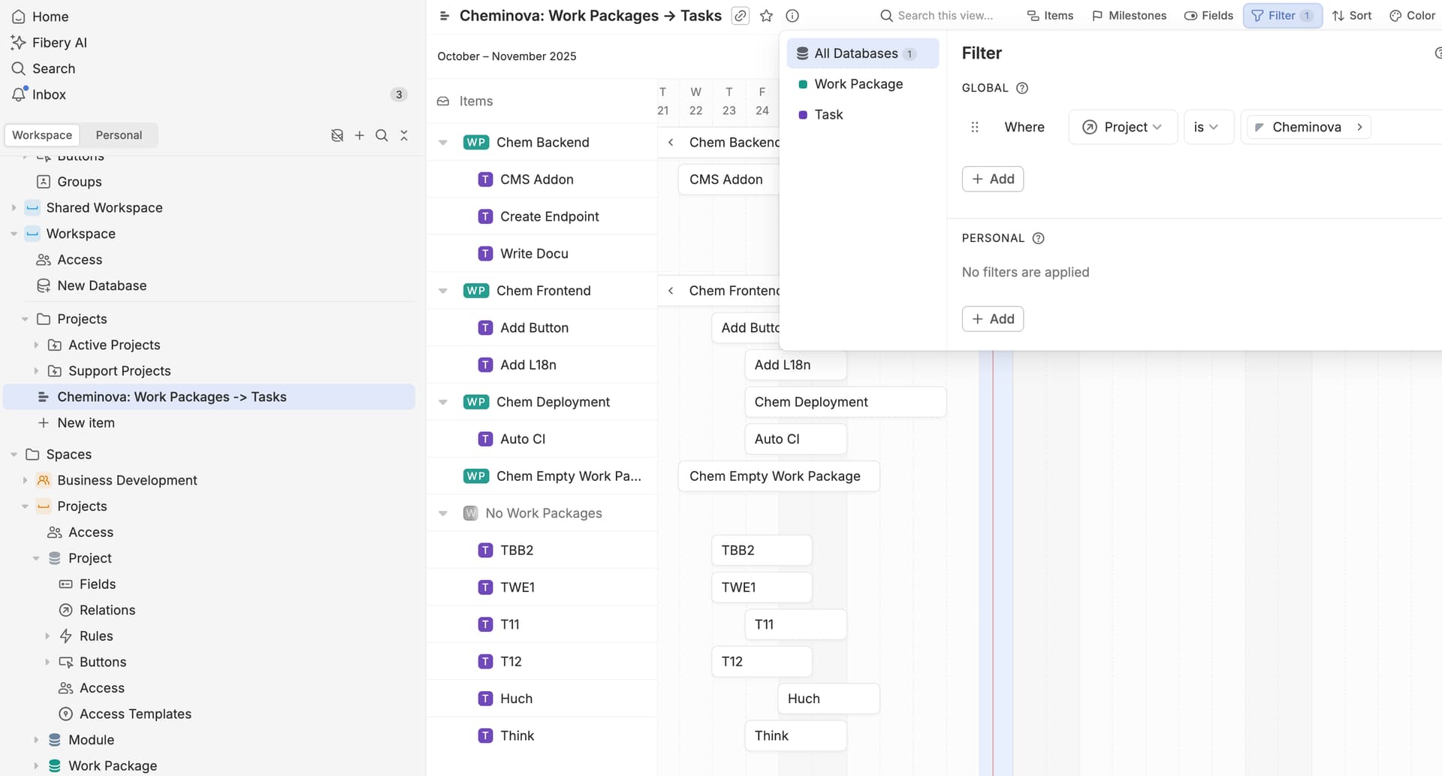The image size is (1442, 776).
Task: Select Work Package database in filter
Action: 858,84
